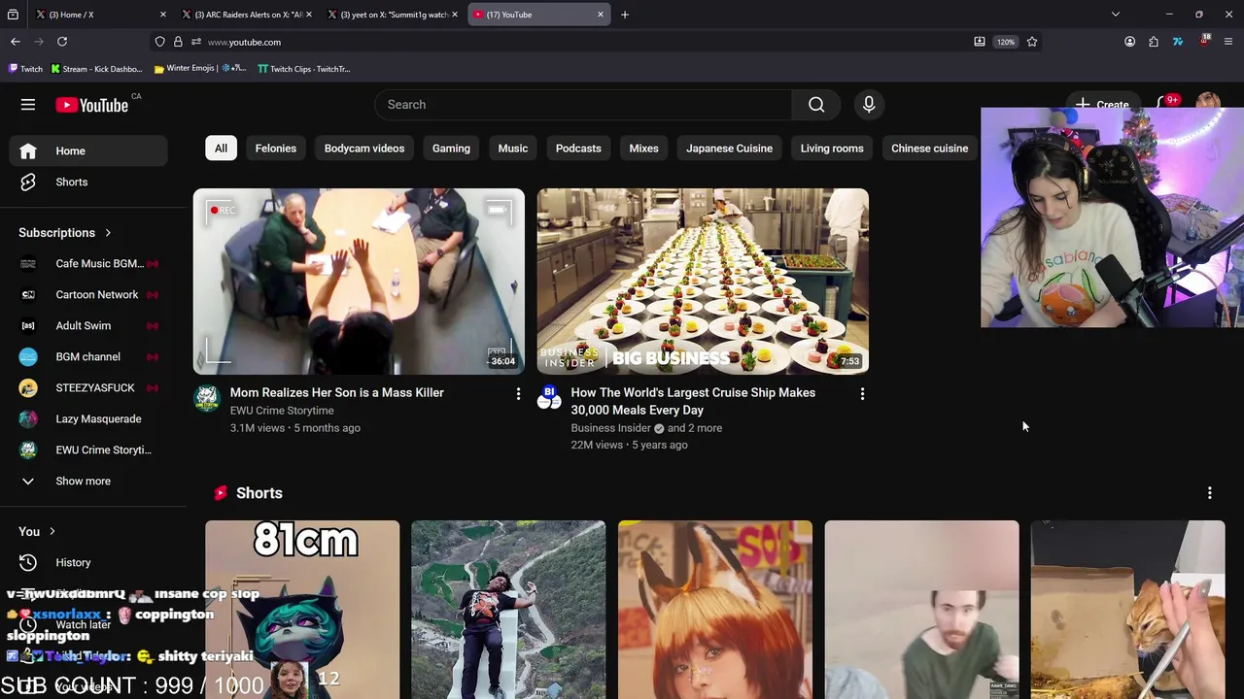The height and width of the screenshot is (699, 1244).
Task: Open Adult Swim subscription
Action: [88, 325]
